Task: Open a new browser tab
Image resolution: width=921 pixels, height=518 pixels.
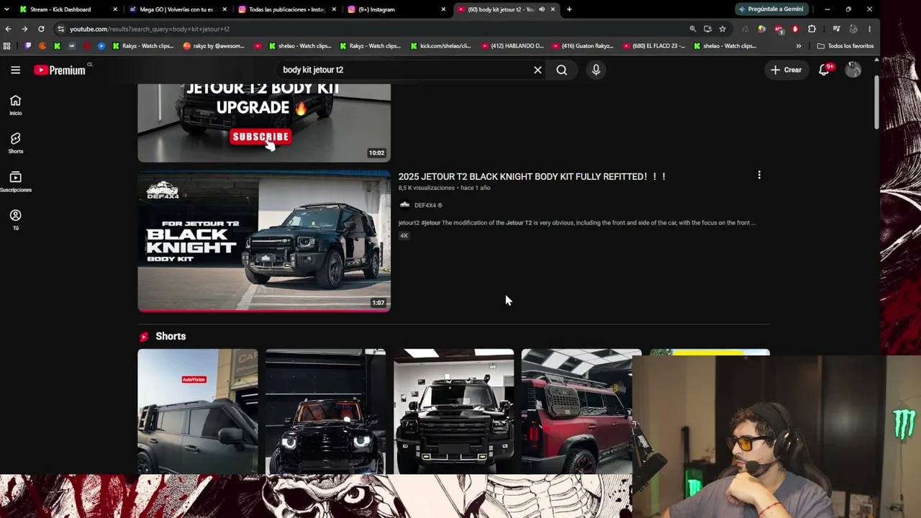Action: tap(569, 9)
